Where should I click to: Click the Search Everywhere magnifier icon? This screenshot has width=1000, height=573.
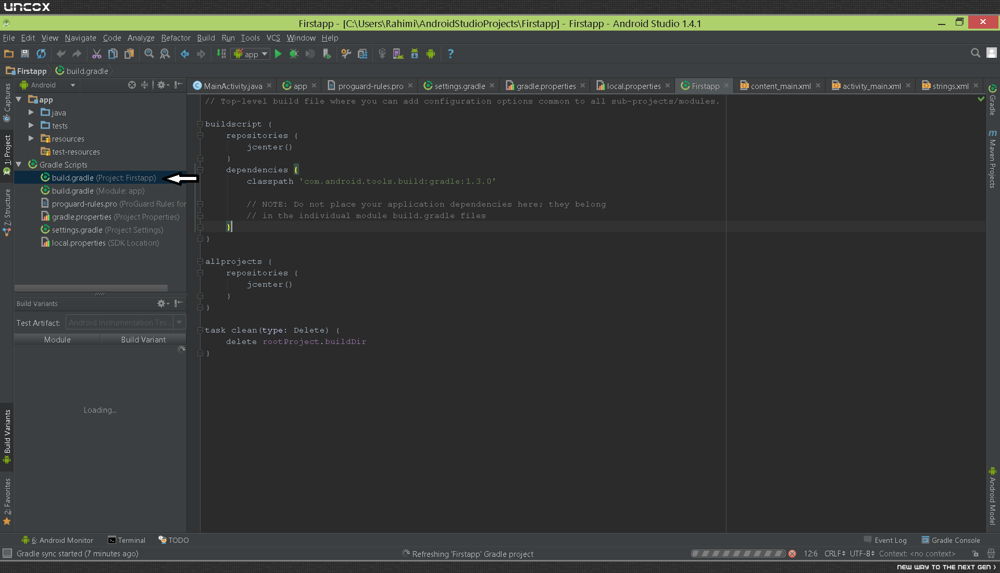pyautogui.click(x=976, y=53)
